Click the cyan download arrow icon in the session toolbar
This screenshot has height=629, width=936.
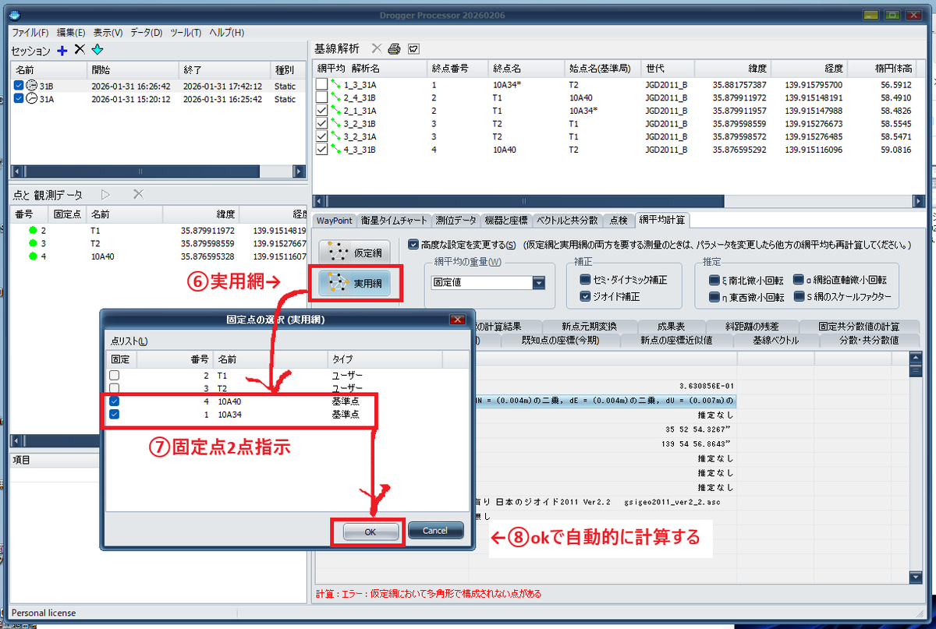click(97, 51)
